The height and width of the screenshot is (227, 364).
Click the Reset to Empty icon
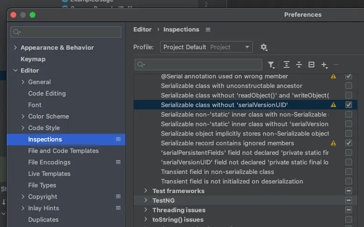[311, 65]
